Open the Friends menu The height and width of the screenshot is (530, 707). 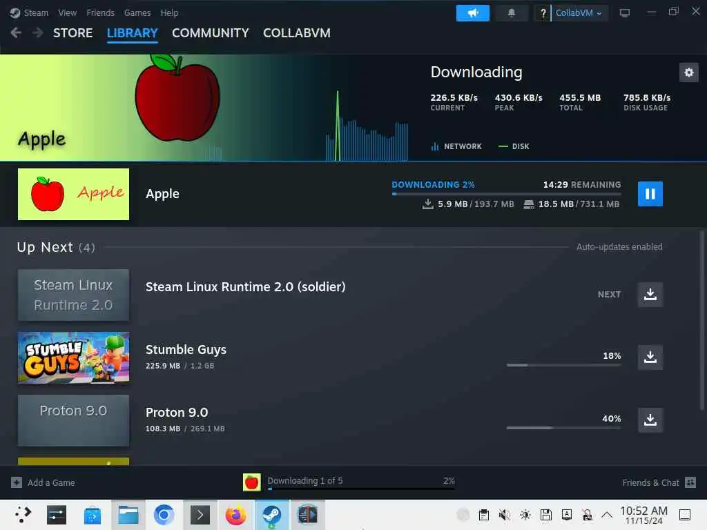pyautogui.click(x=101, y=13)
